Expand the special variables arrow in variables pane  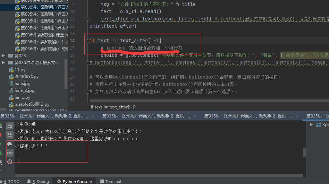click(311, 124)
